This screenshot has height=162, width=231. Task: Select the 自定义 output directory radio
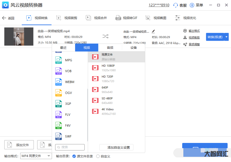(98, 156)
